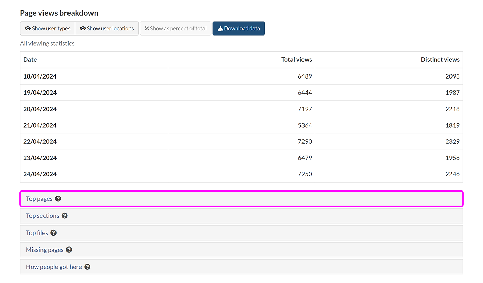
Task: Click the Download data button label
Action: tap(242, 28)
